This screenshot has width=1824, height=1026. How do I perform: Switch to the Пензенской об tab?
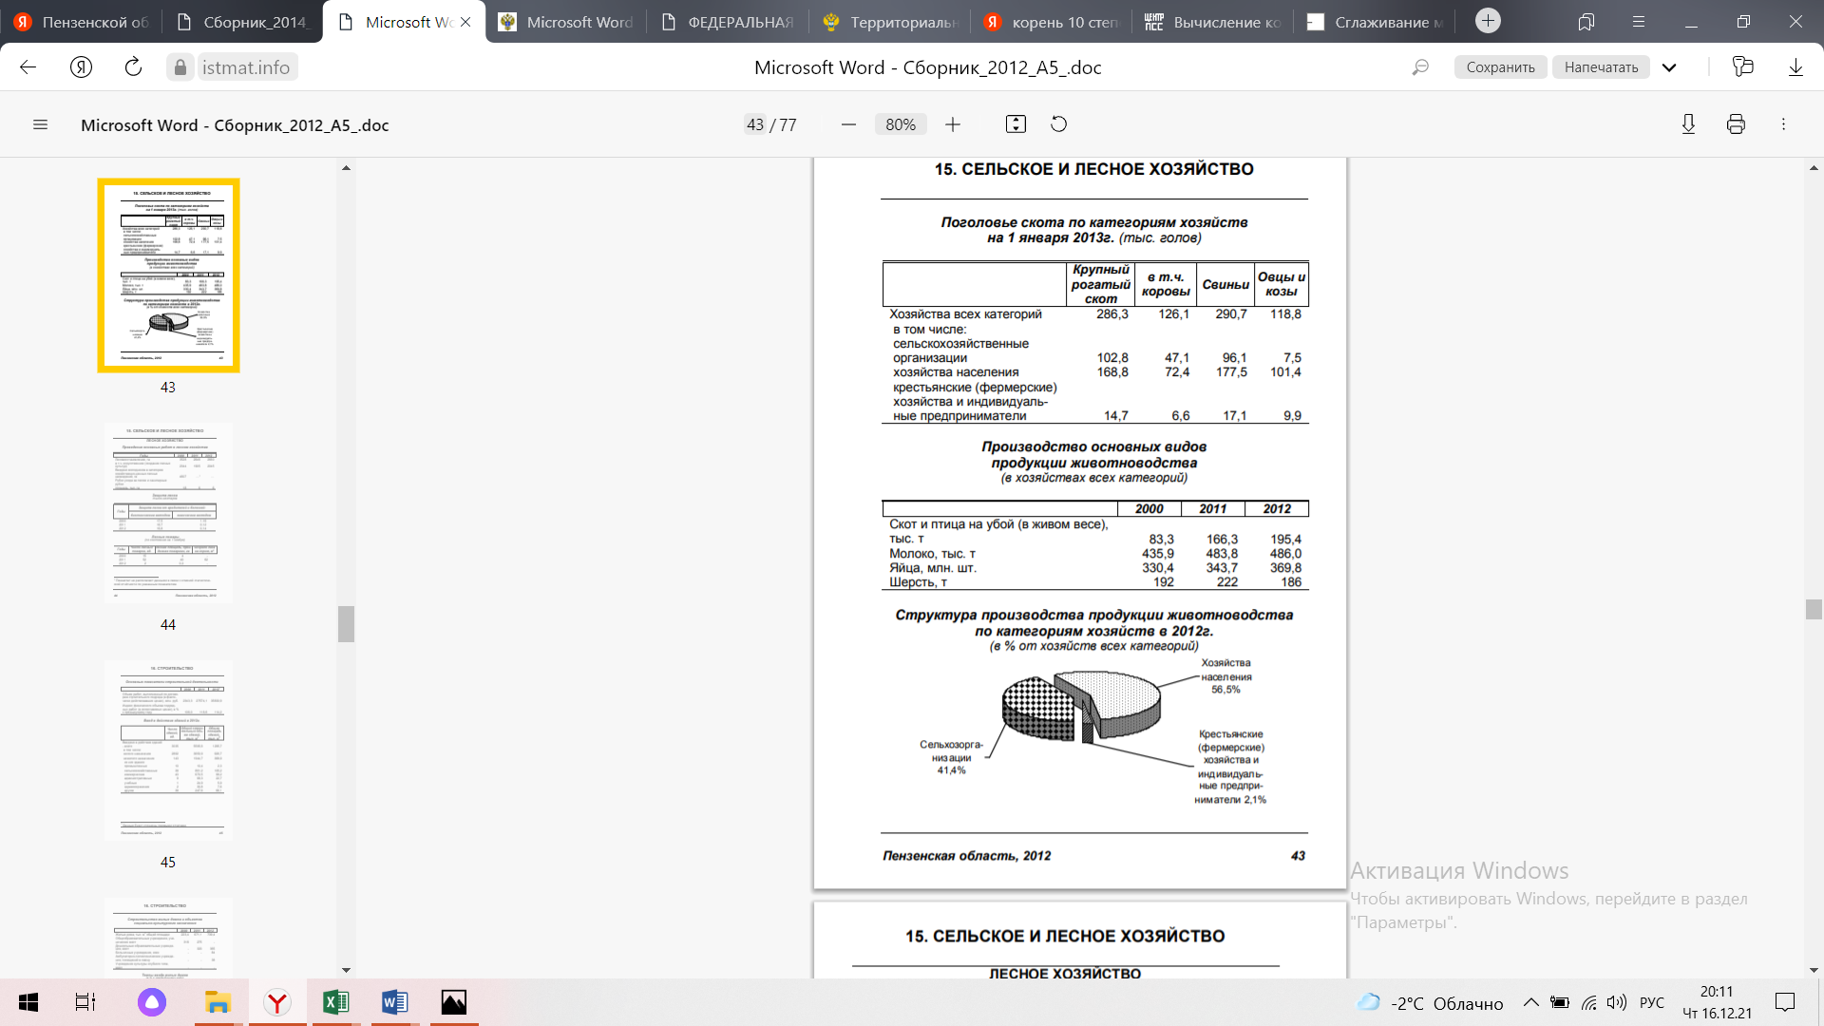click(81, 22)
